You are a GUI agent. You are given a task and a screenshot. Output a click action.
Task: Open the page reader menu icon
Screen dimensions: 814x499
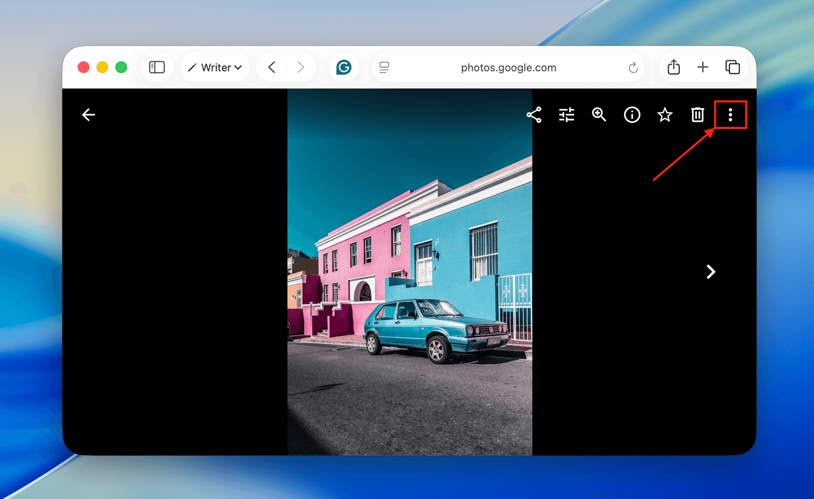384,68
